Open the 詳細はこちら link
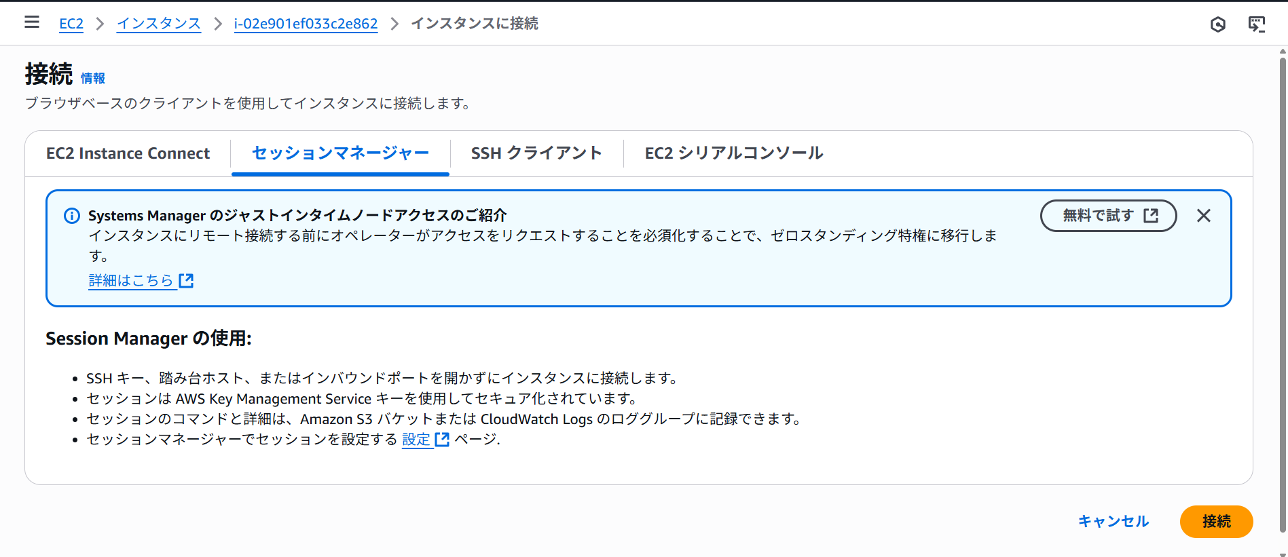Image resolution: width=1288 pixels, height=557 pixels. click(141, 280)
